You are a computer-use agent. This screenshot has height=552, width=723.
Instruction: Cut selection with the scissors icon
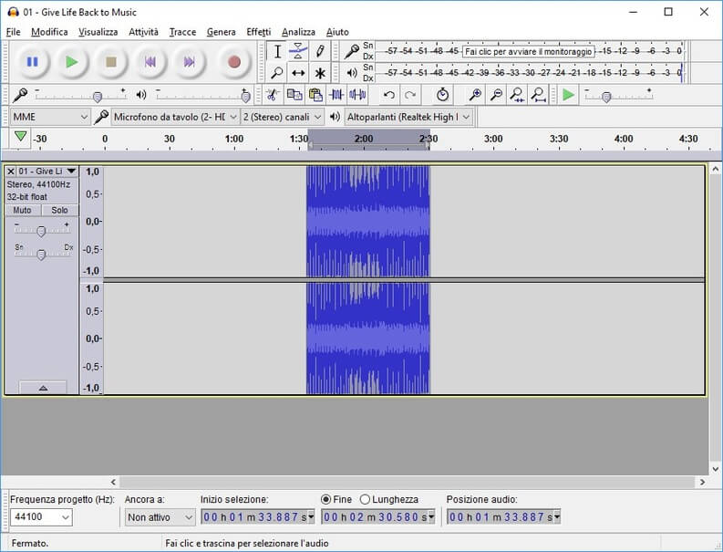(x=273, y=95)
